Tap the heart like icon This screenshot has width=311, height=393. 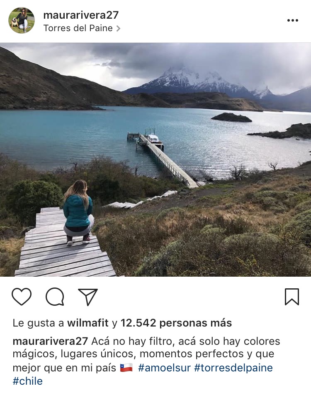tap(22, 297)
